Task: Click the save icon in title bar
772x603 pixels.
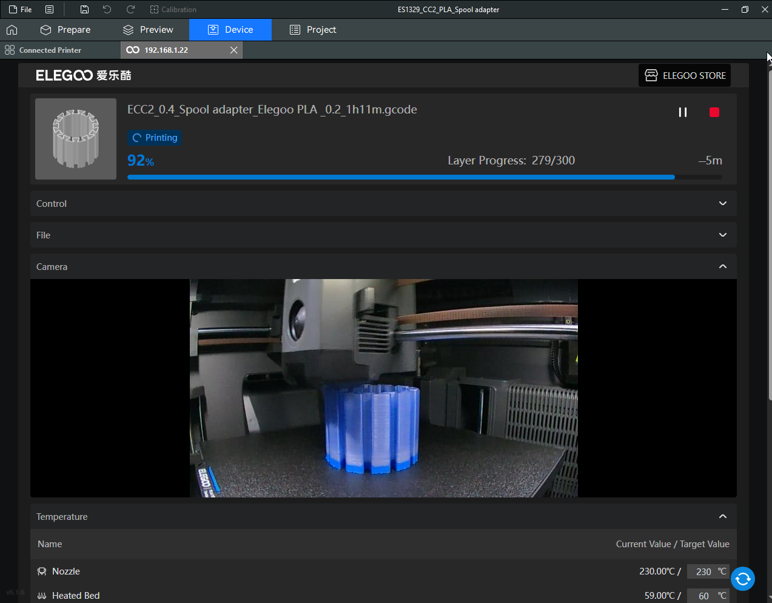Action: click(85, 10)
